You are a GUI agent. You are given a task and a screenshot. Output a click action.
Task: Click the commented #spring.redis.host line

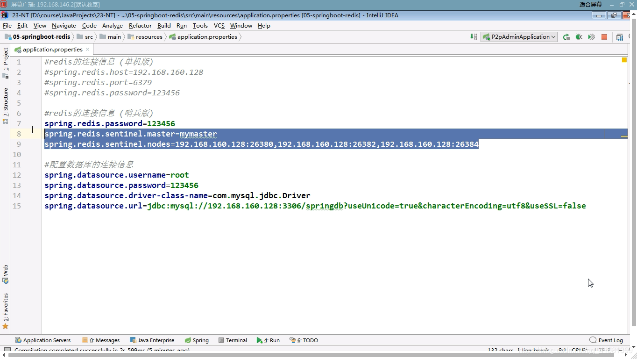click(x=124, y=72)
